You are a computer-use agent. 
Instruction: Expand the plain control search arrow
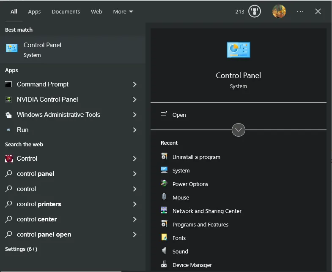[x=134, y=189]
